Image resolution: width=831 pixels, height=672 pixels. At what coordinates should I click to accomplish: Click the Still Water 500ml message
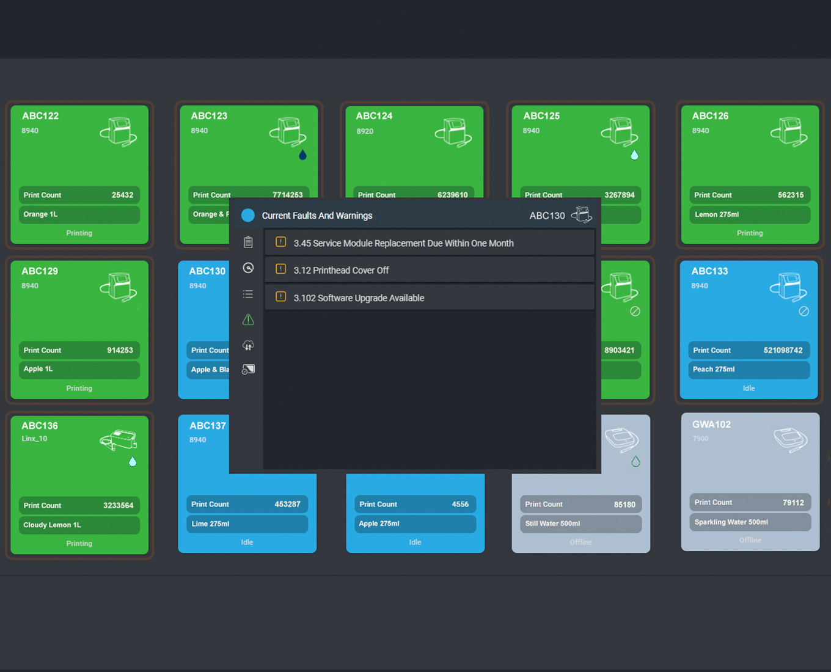pyautogui.click(x=581, y=524)
